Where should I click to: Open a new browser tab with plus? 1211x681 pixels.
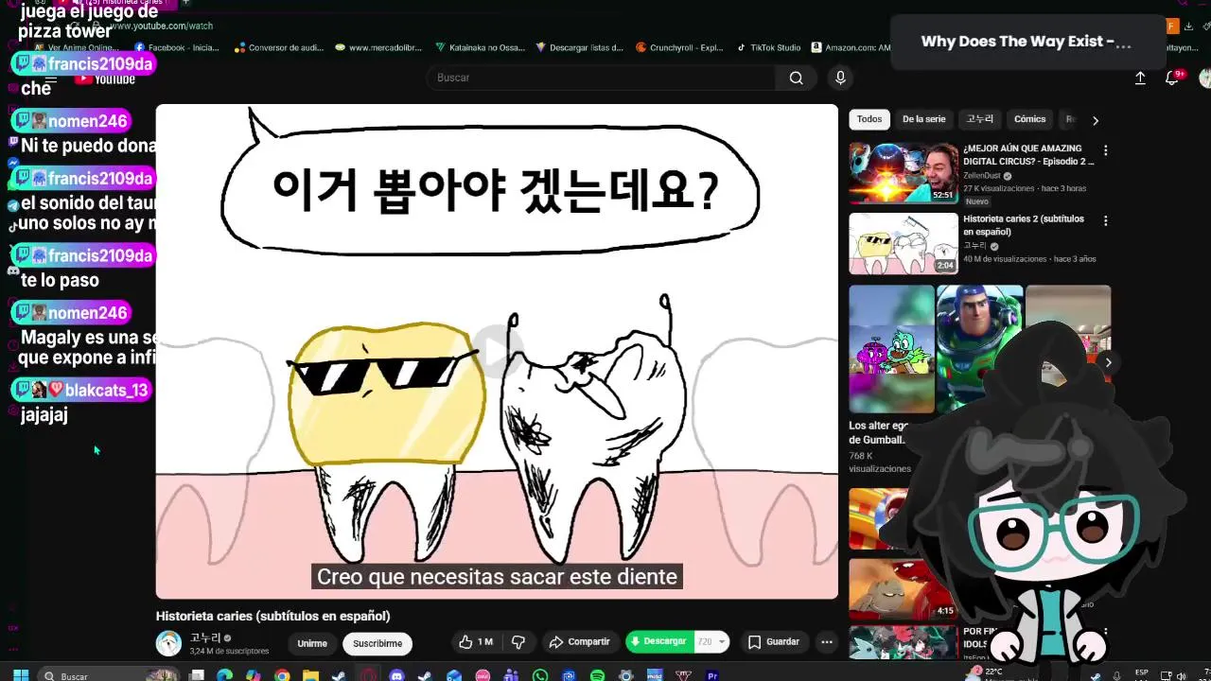pyautogui.click(x=185, y=4)
